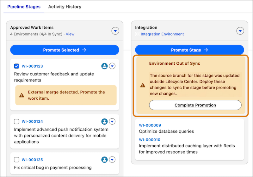Click the 'Approved Work Items' column title

32,27
